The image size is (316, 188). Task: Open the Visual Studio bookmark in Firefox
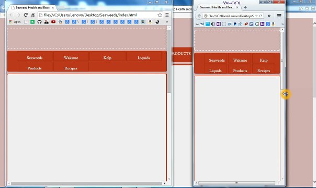click(x=219, y=24)
